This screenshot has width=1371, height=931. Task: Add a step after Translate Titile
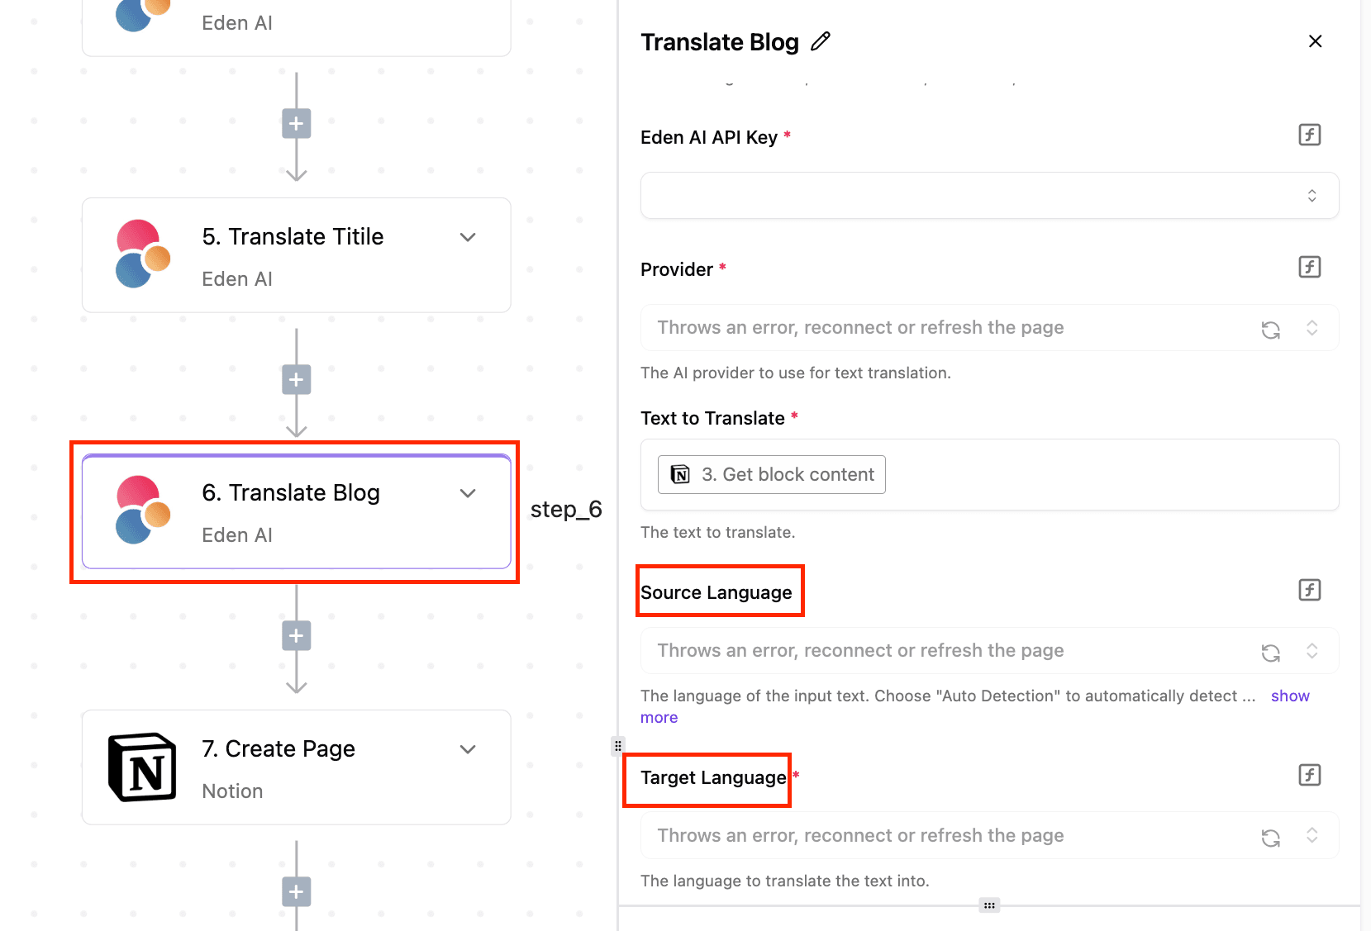[x=297, y=380]
